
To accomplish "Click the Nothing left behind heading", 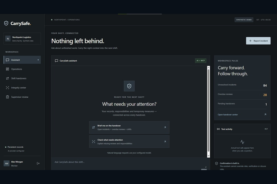I will (78, 41).
